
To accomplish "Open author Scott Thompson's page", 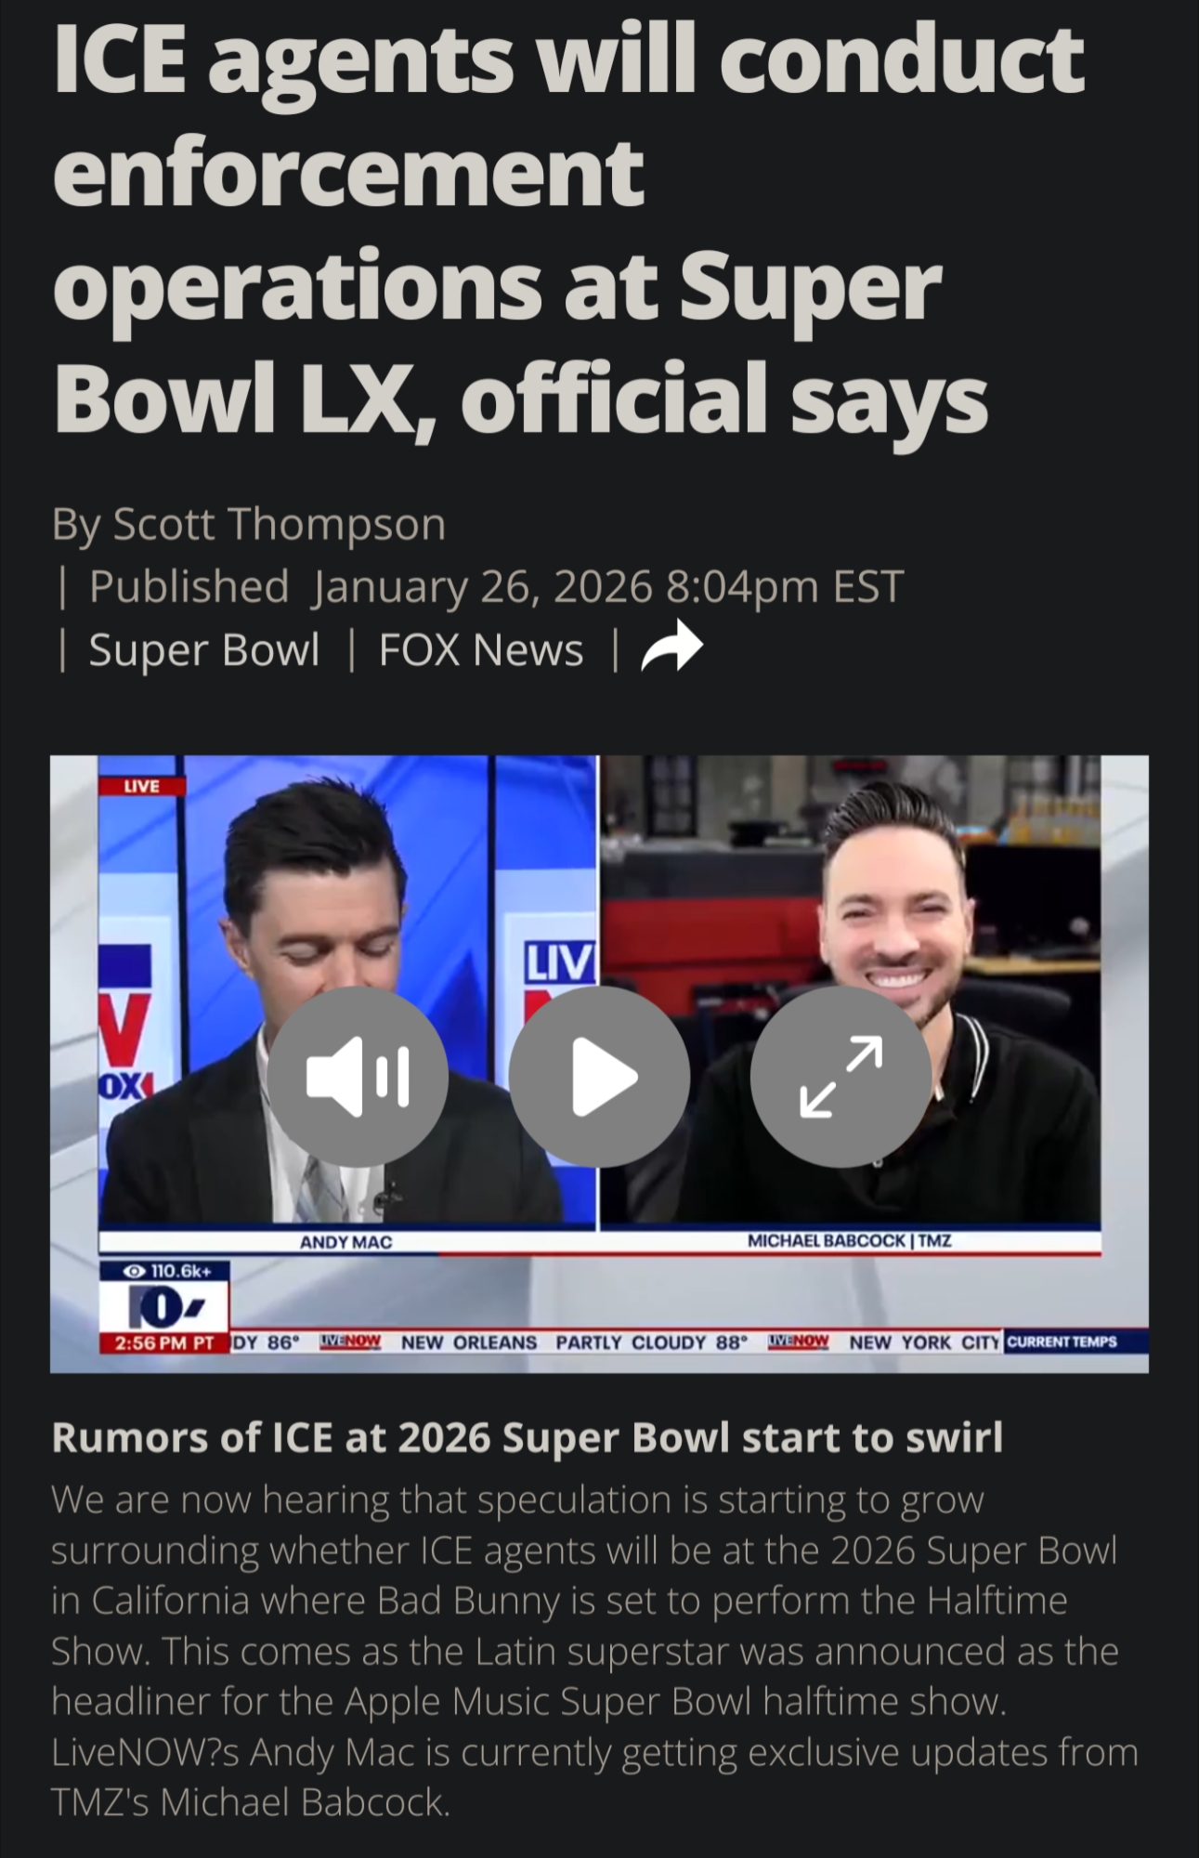I will (x=280, y=525).
